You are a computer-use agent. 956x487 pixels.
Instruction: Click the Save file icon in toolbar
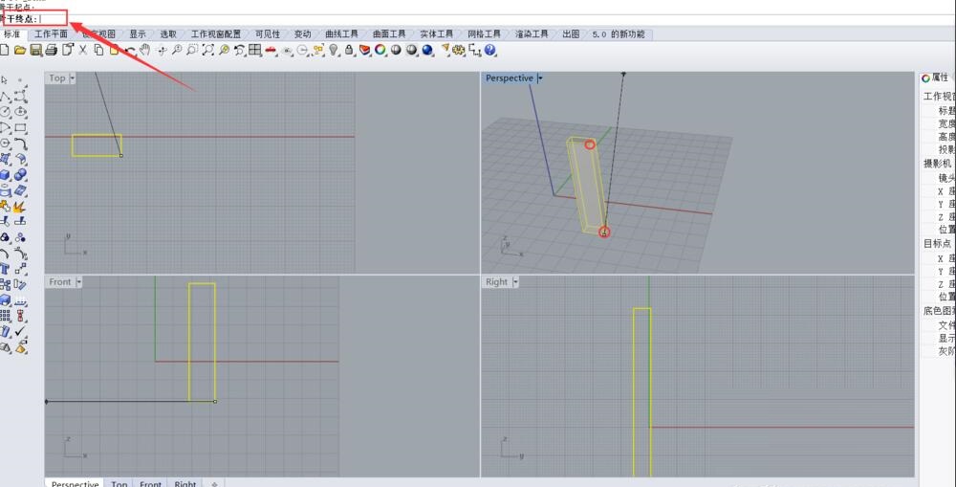pyautogui.click(x=35, y=50)
